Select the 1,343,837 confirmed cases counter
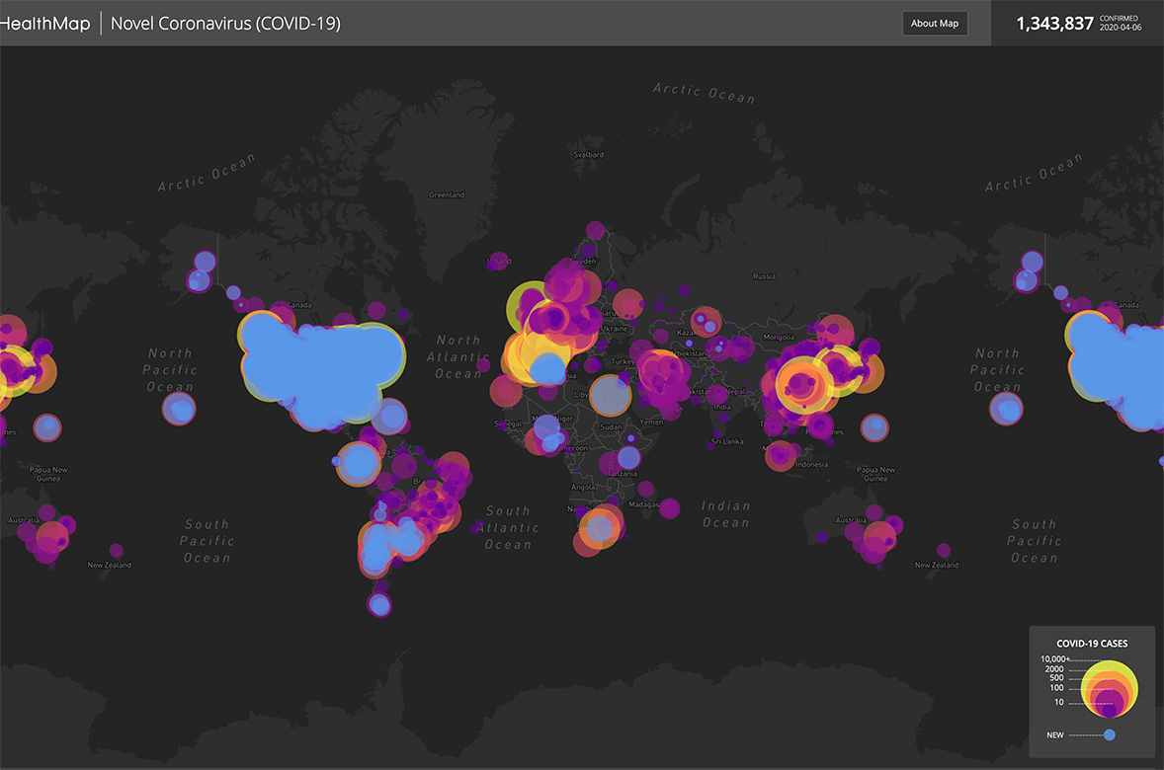Screen dimensions: 1164x770 (1054, 24)
